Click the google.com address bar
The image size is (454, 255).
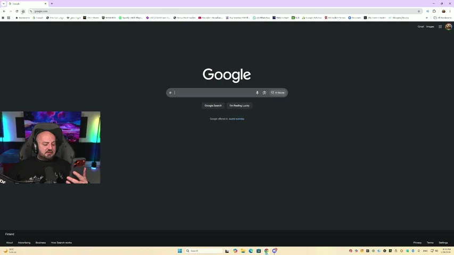[225, 11]
